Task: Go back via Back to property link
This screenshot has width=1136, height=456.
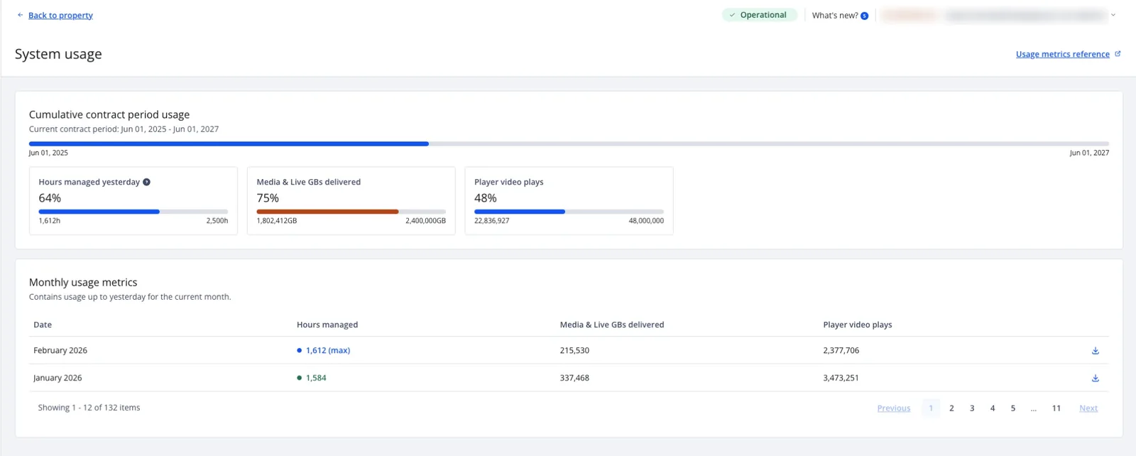Action: [x=60, y=15]
